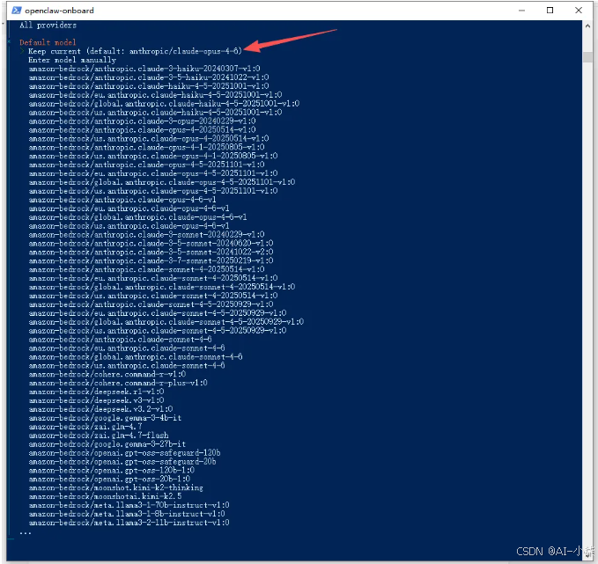Select amazon-bedrock/us.anthropic.claude-sonnet-4-20250514-v1:0

(153, 296)
